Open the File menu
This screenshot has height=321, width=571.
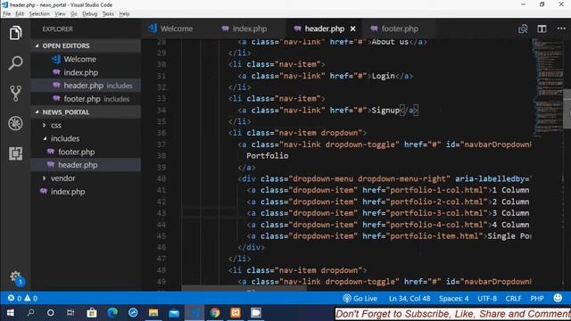pos(6,14)
